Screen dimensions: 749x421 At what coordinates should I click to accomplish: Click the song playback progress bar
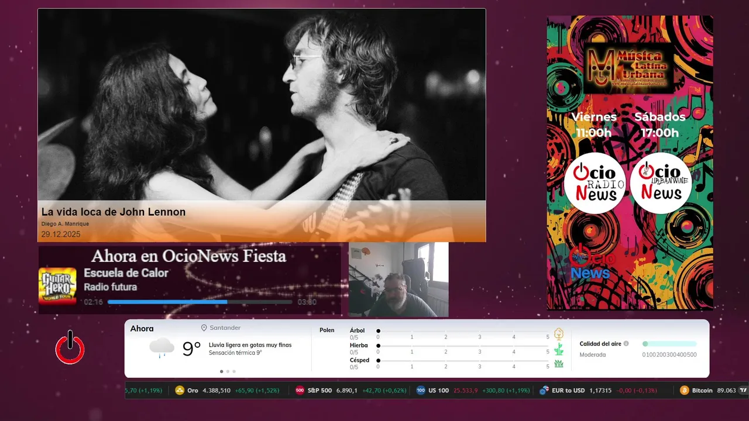(200, 302)
